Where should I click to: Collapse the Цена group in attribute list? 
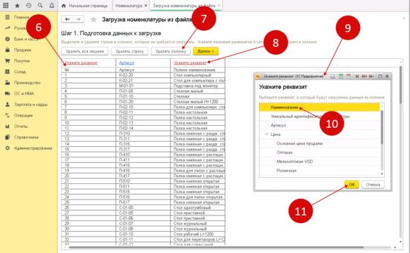tap(266, 134)
